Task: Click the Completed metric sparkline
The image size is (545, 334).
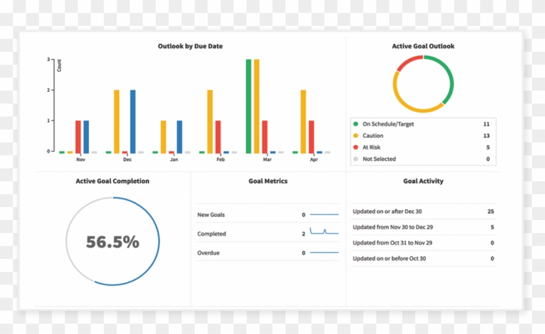Action: point(324,232)
